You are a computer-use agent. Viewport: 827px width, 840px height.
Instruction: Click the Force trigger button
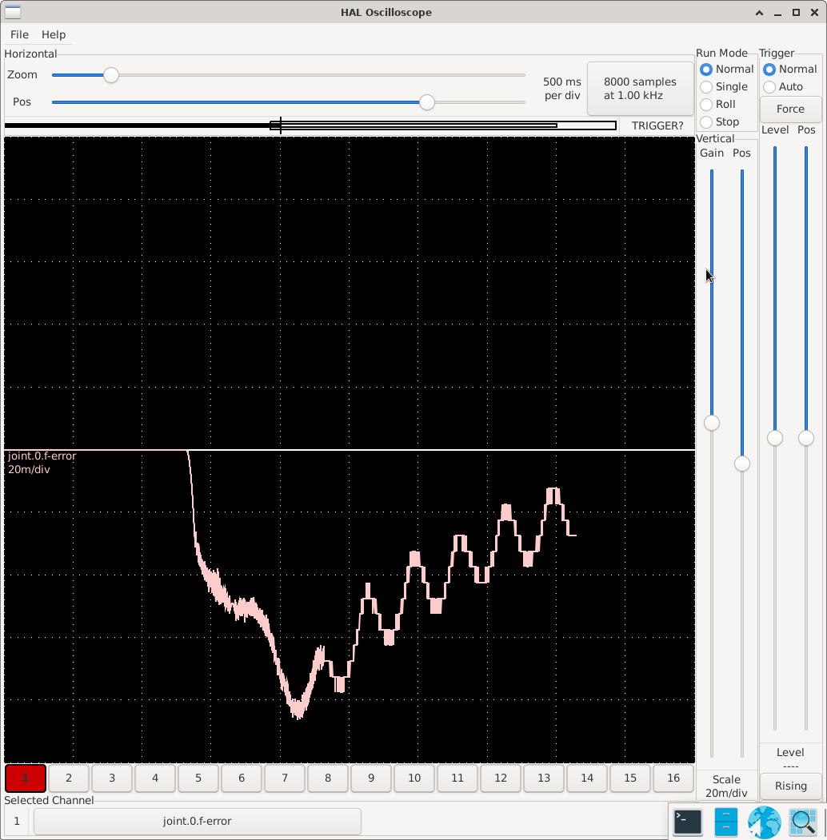[x=790, y=109]
